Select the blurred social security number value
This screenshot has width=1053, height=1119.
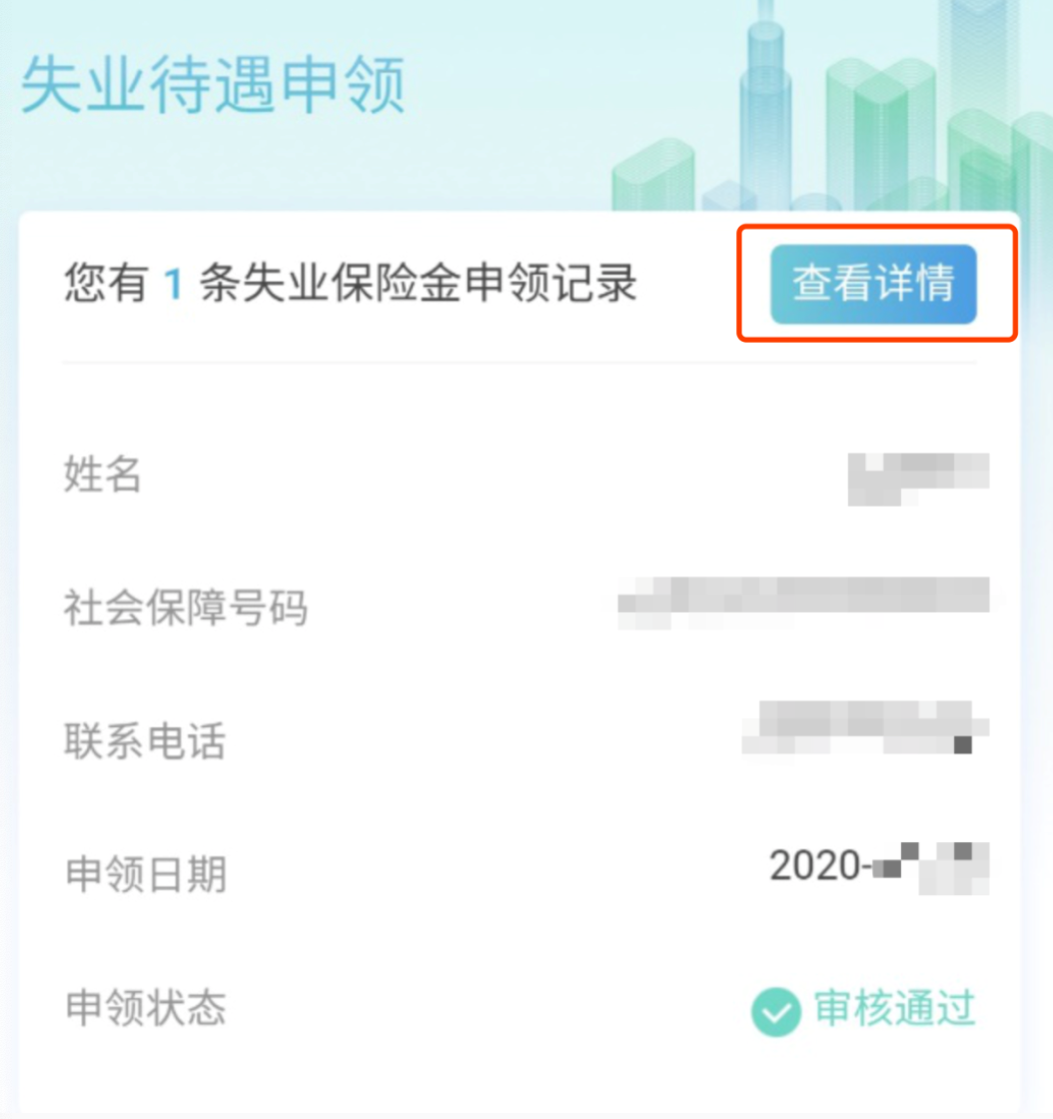tap(803, 603)
